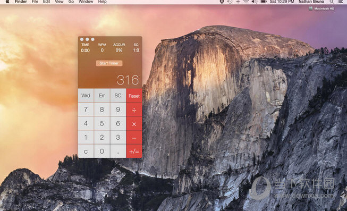The image size is (347, 211).
Task: Tap the number 7 key
Action: click(86, 109)
